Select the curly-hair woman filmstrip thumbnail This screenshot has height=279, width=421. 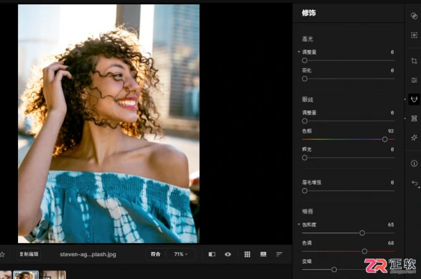click(26, 275)
